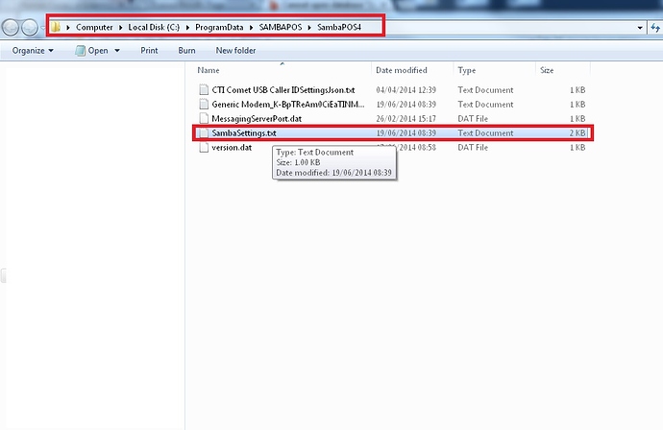Expand the arrow after SAMBAPOS breadcrumb
The width and height of the screenshot is (663, 430).
click(x=309, y=28)
